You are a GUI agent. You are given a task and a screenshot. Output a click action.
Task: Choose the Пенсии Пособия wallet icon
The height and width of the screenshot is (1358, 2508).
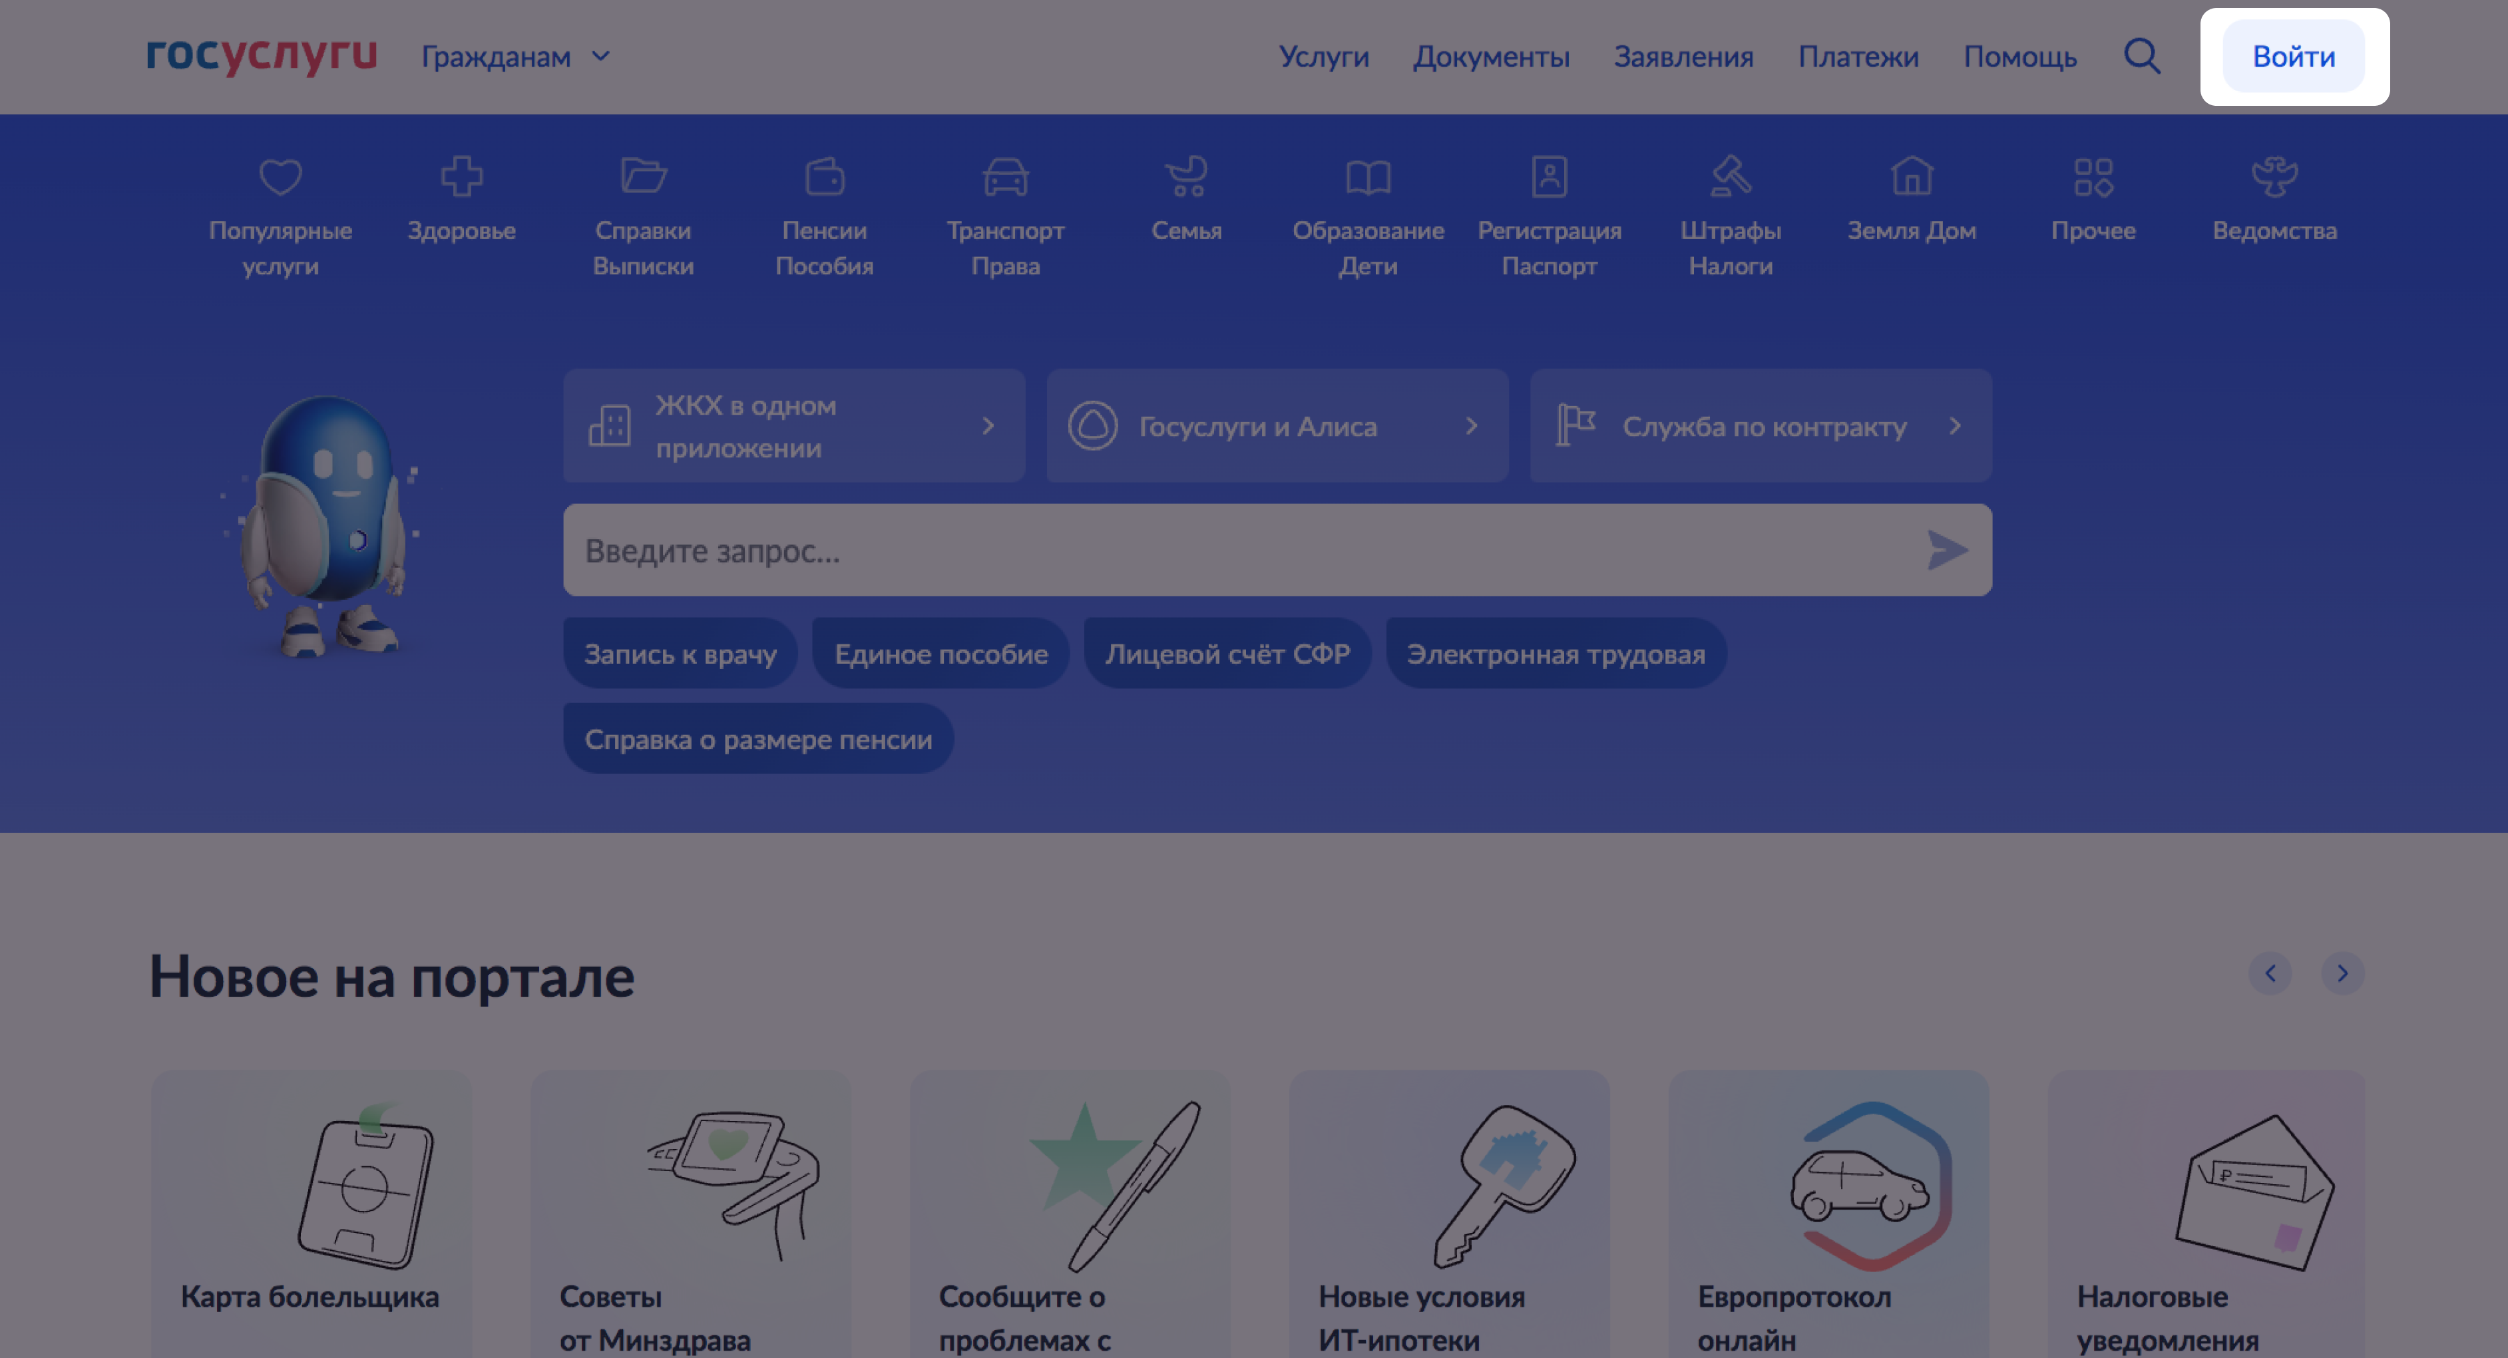click(x=825, y=176)
